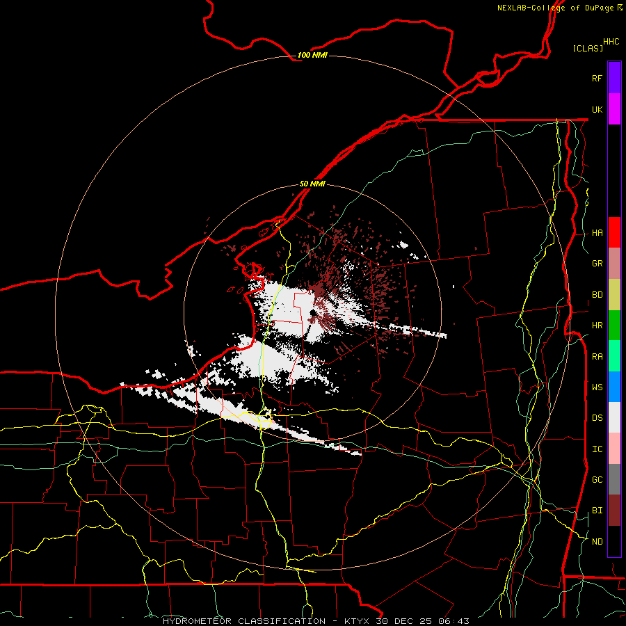626x626 pixels.
Task: Click the GR legend color swatch
Action: click(614, 264)
